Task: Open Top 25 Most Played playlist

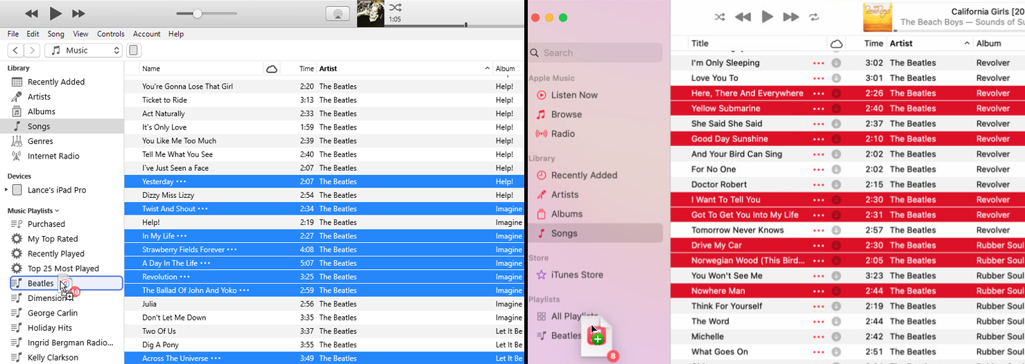Action: click(x=63, y=268)
